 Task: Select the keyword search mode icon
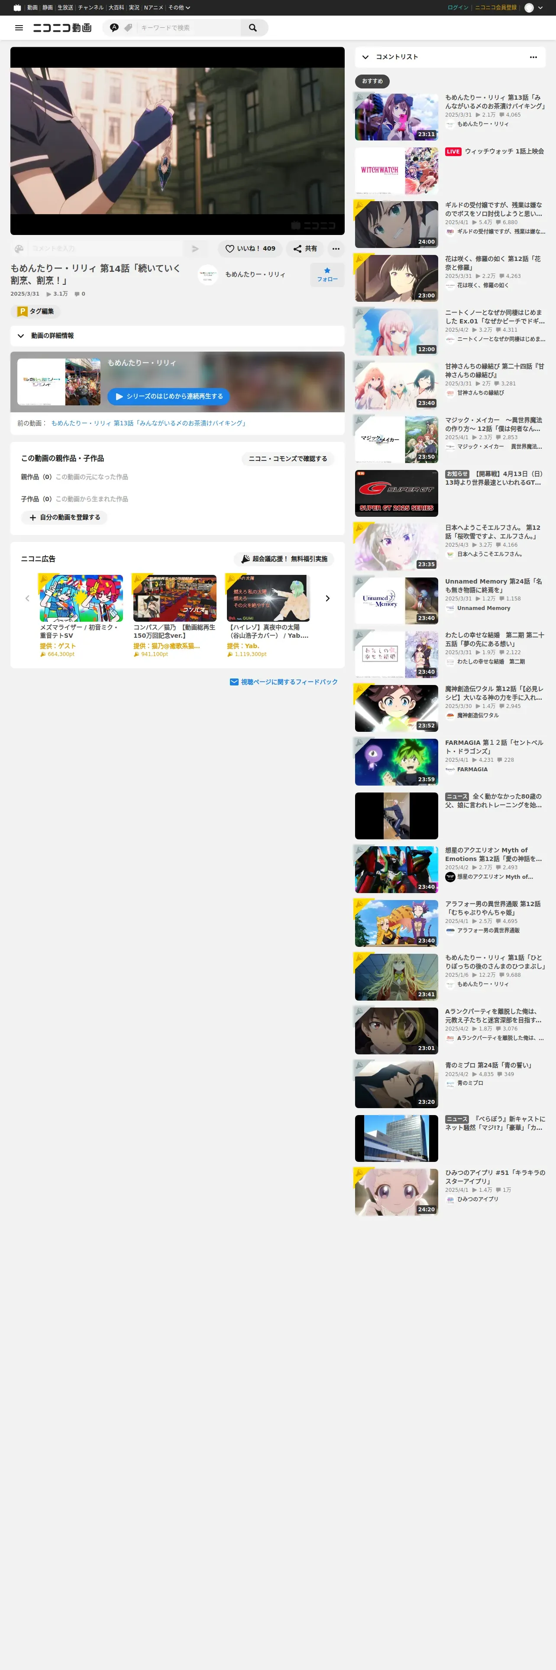pyautogui.click(x=114, y=28)
